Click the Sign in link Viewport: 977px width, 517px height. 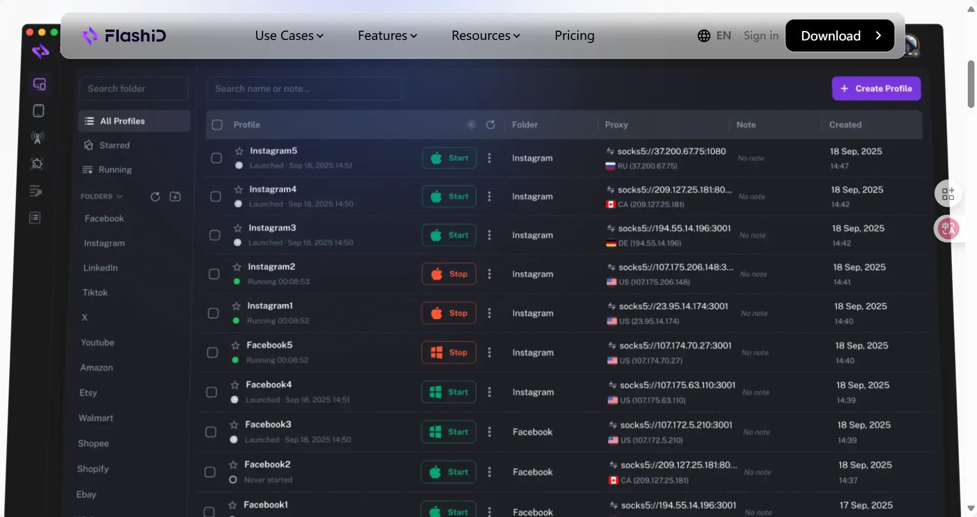pyautogui.click(x=761, y=36)
